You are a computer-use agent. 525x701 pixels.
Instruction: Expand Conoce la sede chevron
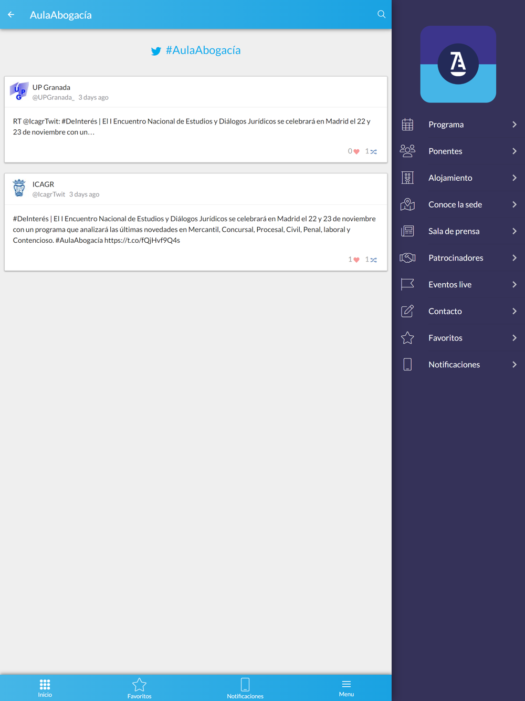pyautogui.click(x=514, y=204)
